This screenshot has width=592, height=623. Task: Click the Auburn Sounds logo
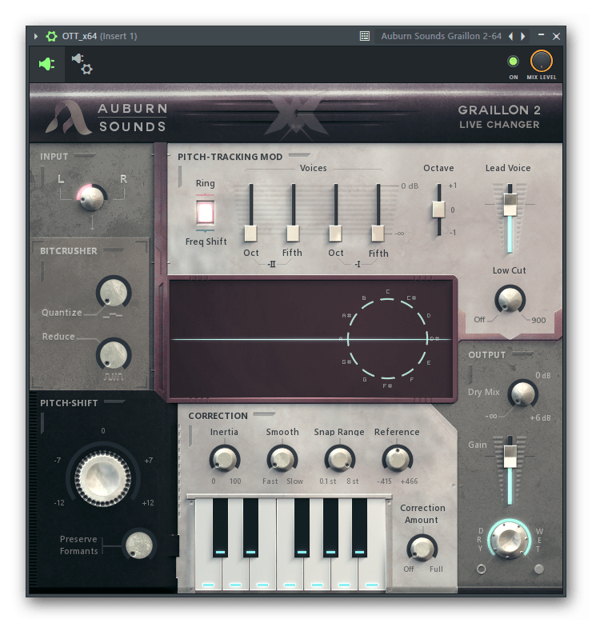point(106,118)
